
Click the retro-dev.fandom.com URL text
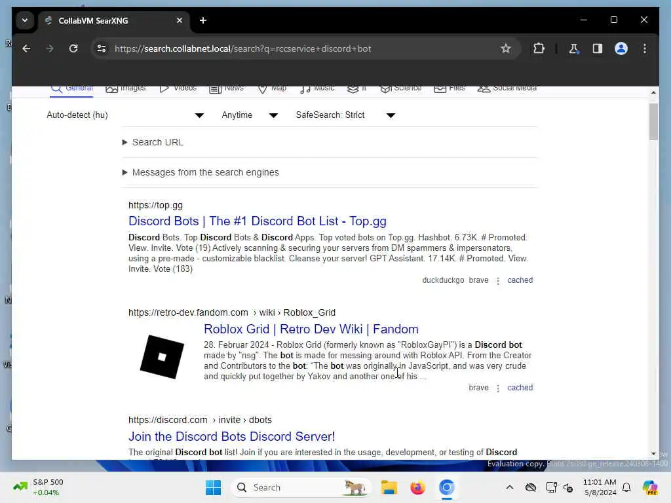232,312
